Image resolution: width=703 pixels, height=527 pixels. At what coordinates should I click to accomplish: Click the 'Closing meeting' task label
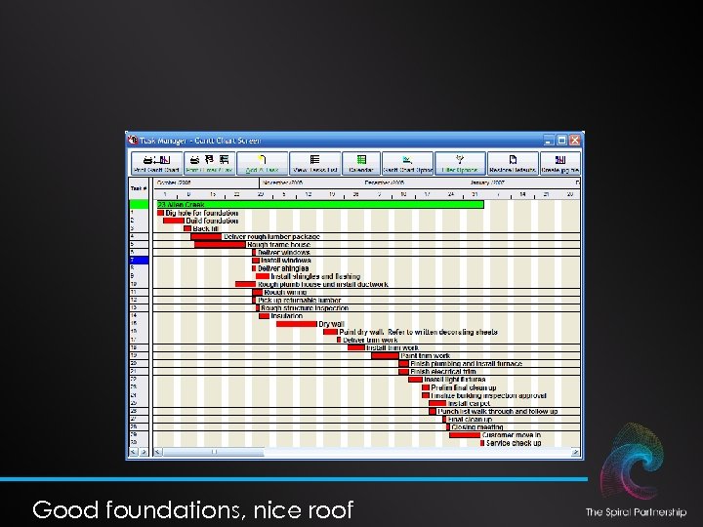(477, 427)
